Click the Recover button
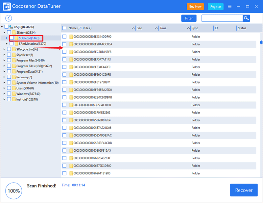This screenshot has width=263, height=203. pos(244,190)
